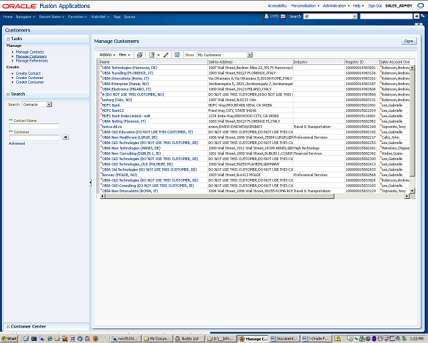Open the HDFC Bank customer link
Screen dimensions: 428x343
(111, 105)
